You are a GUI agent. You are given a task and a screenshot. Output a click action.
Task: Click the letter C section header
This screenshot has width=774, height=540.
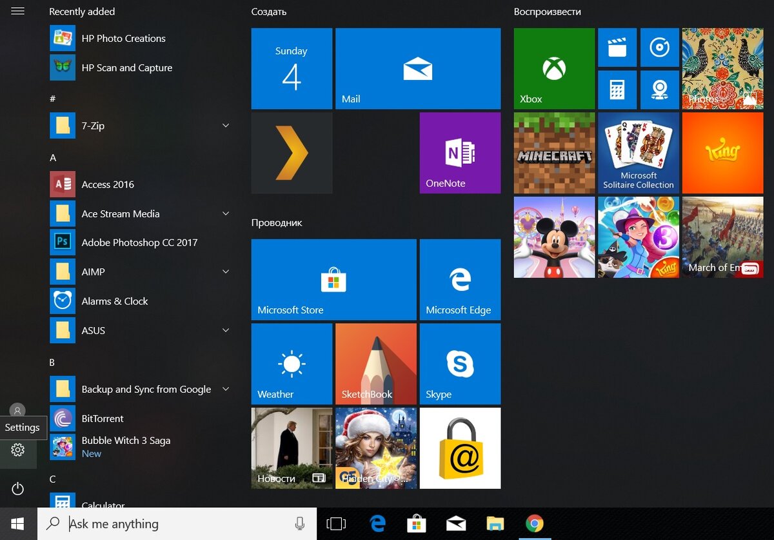point(53,479)
